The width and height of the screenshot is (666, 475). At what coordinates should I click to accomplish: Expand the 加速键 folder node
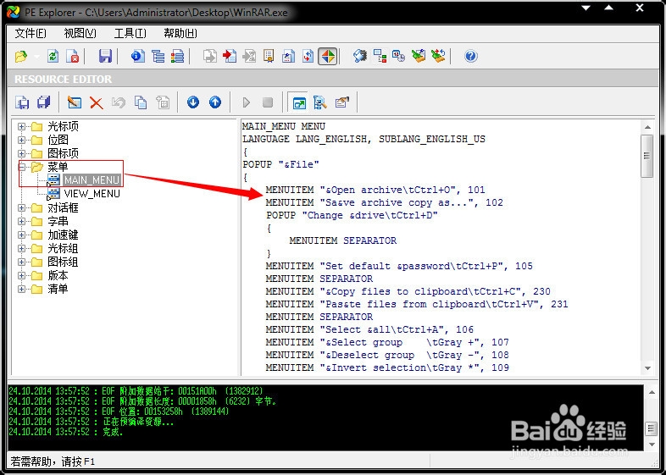[21, 235]
